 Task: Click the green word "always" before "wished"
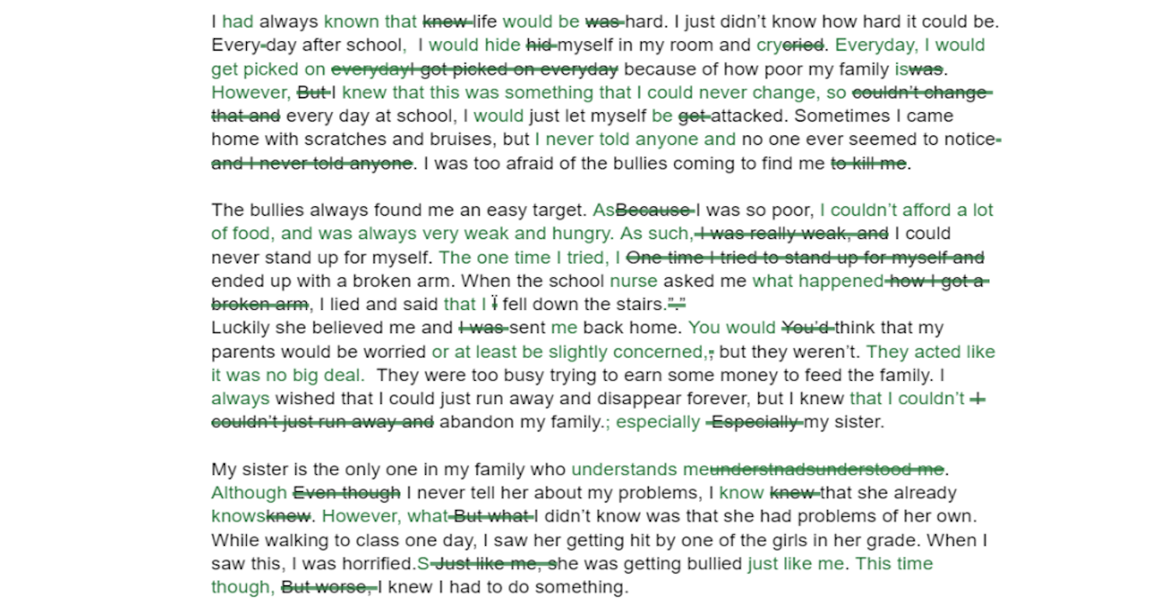pos(240,399)
